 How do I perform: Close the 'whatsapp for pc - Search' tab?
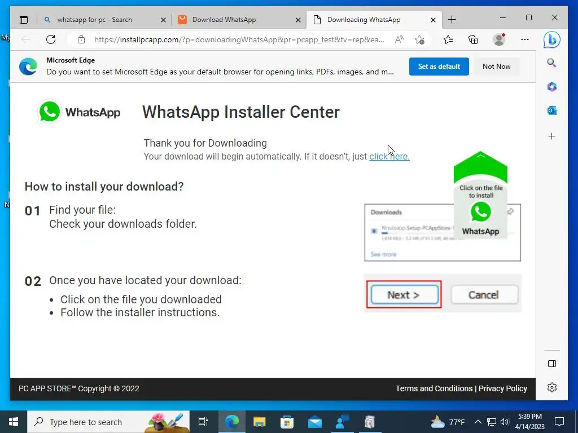[x=163, y=20]
